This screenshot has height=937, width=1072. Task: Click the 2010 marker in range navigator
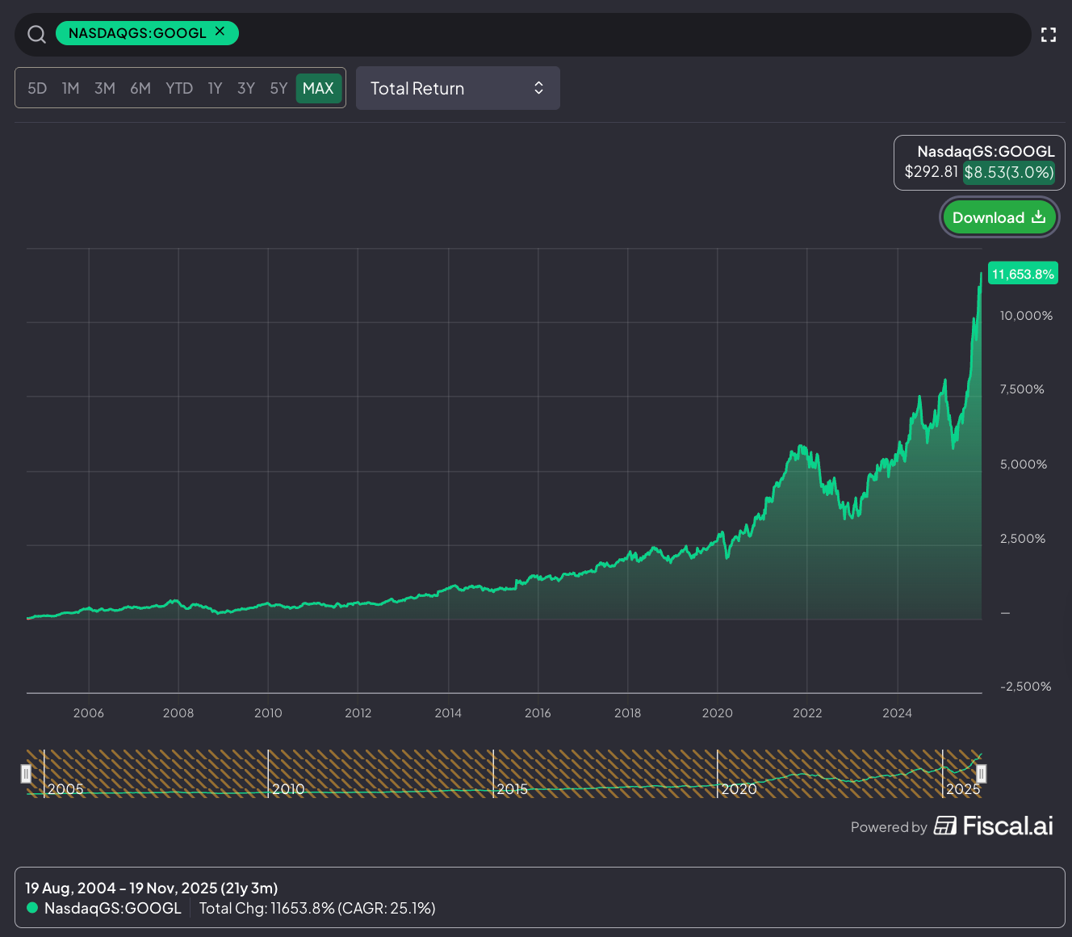288,789
